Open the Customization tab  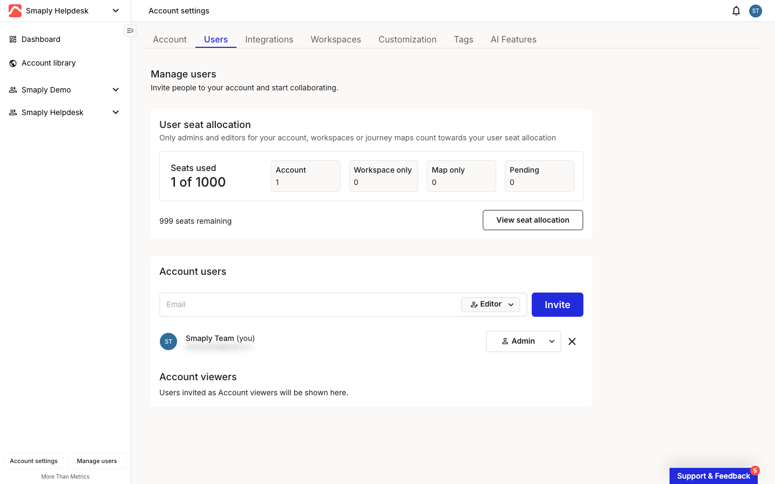point(407,39)
